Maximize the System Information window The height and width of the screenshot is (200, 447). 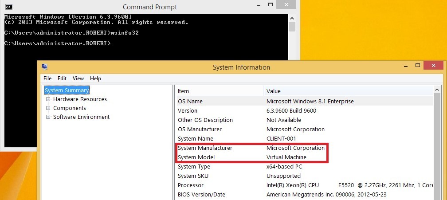click(418, 65)
